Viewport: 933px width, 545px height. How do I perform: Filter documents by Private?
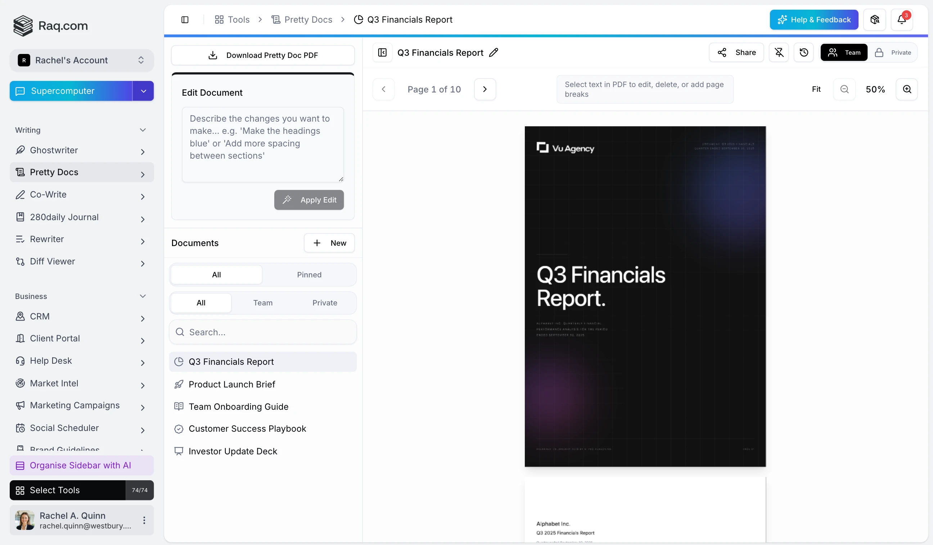(x=325, y=303)
